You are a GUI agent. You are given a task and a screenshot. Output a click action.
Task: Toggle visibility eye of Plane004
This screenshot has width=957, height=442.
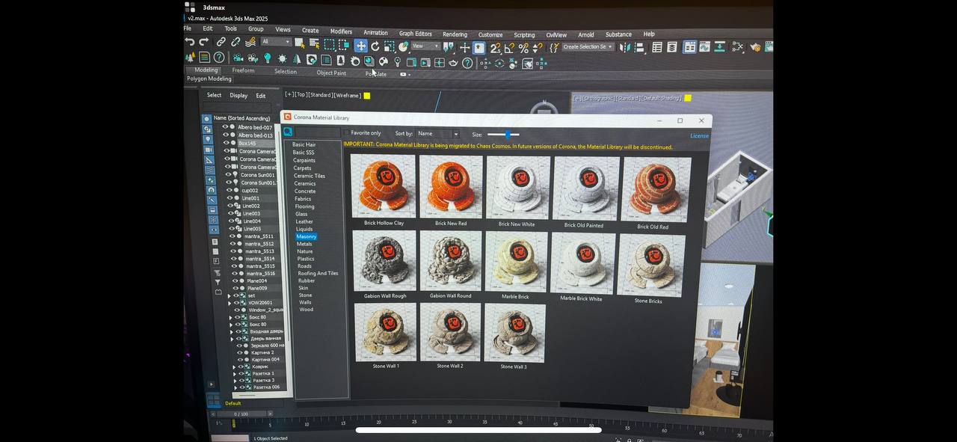pos(236,280)
